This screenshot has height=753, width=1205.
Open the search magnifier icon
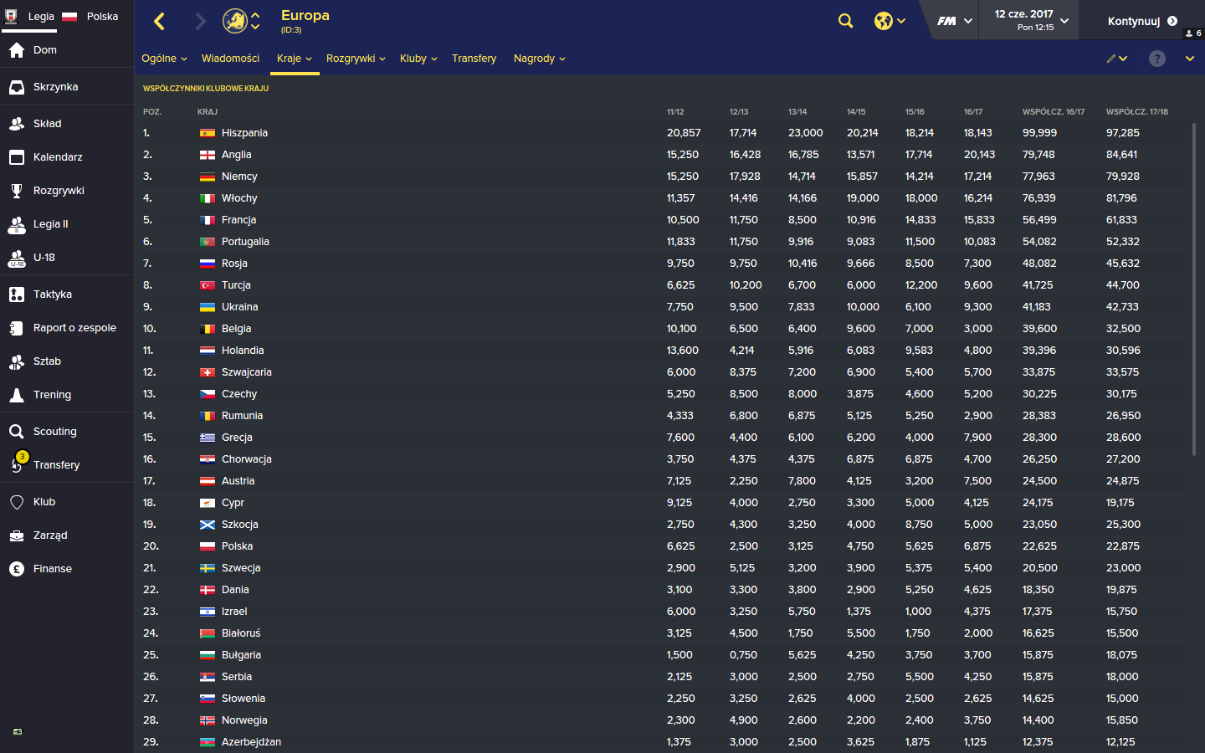point(846,21)
